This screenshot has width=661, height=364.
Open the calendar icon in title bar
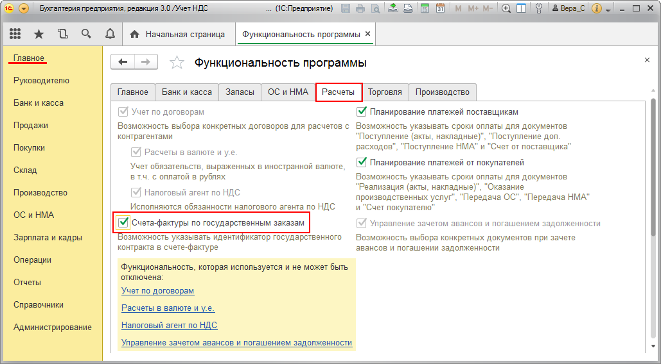440,9
